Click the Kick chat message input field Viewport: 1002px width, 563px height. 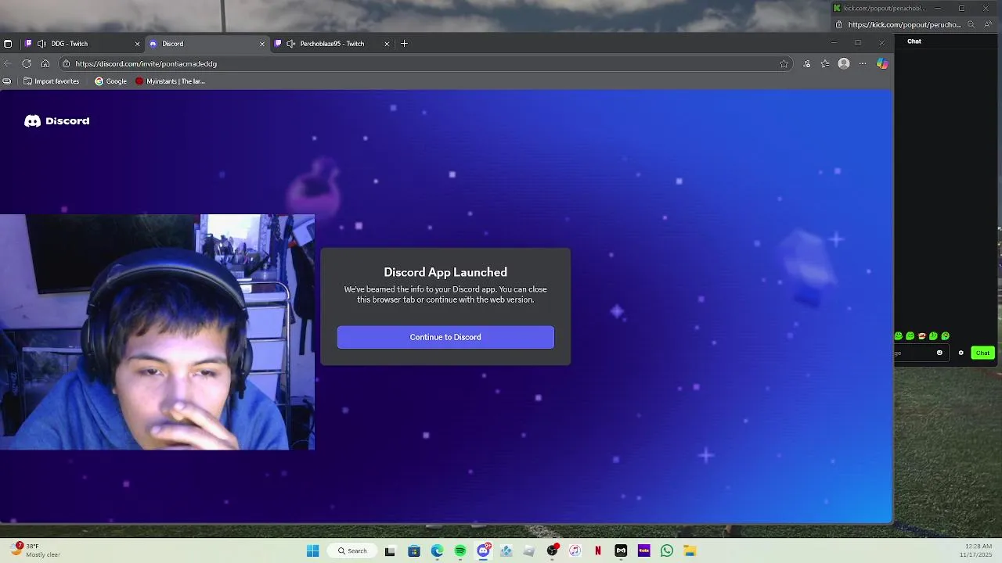coord(920,353)
